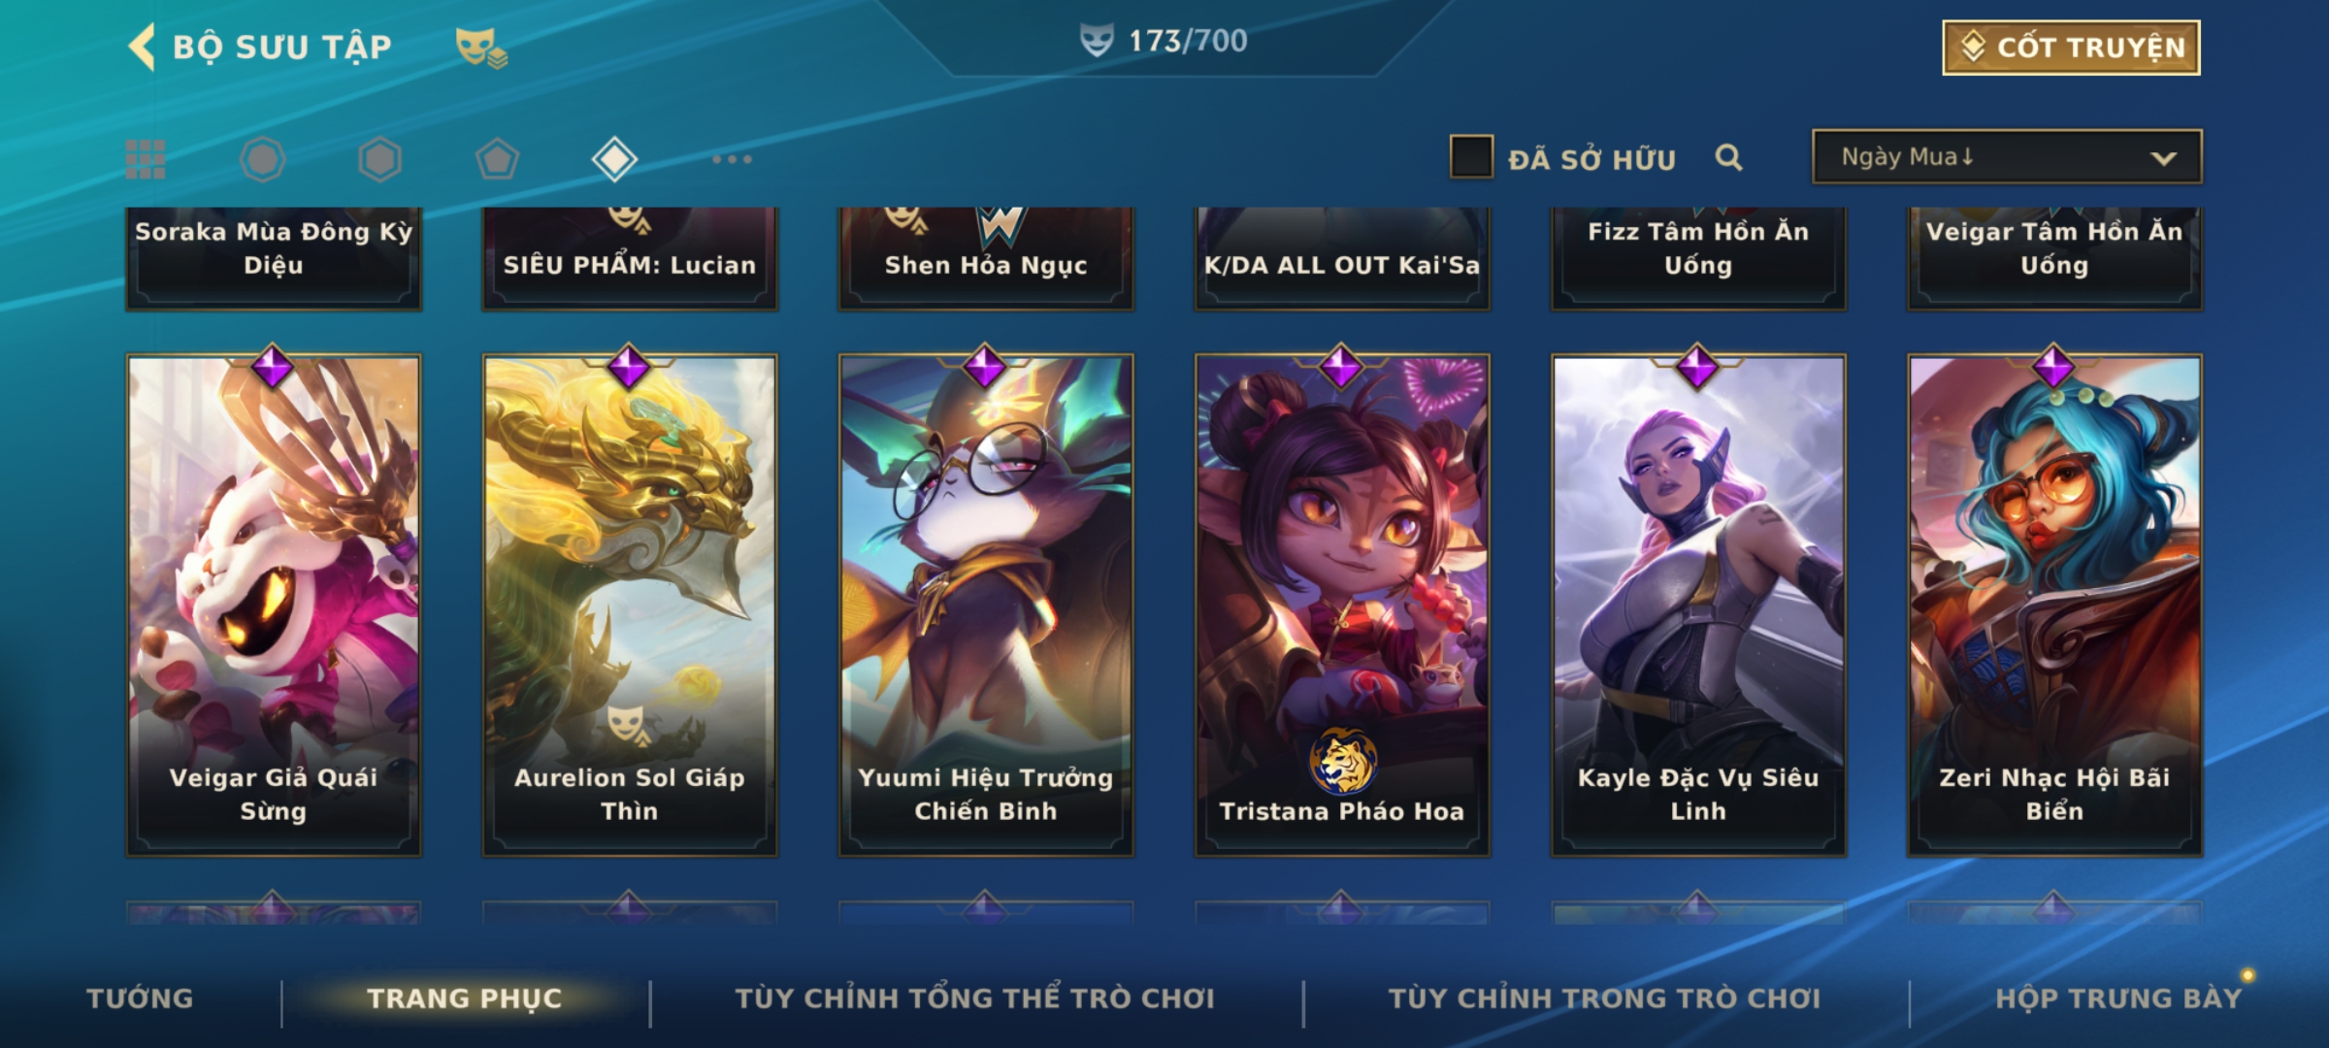Select the Aurelion Sol Giáp Thìn skin card
The height and width of the screenshot is (1048, 2329).
[x=630, y=605]
